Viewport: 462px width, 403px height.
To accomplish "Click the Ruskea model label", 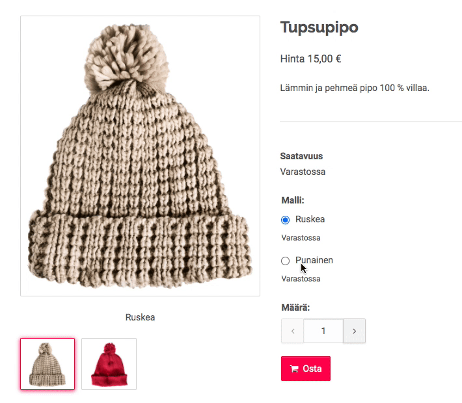I will point(310,219).
